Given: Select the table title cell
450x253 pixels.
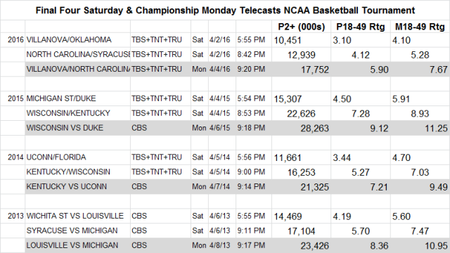Looking at the screenshot, I should [225, 11].
